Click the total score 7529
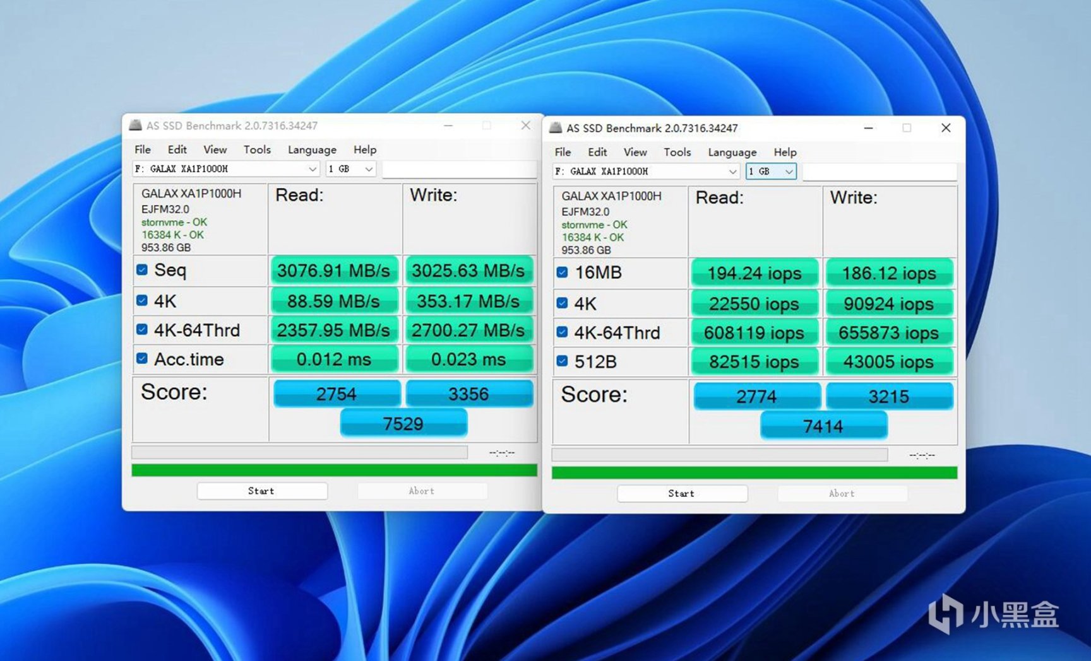Viewport: 1091px width, 661px height. click(x=403, y=423)
